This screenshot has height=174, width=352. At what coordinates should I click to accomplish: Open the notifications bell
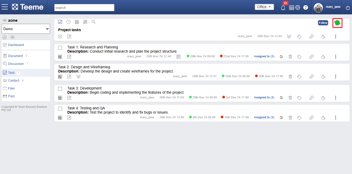(x=283, y=8)
